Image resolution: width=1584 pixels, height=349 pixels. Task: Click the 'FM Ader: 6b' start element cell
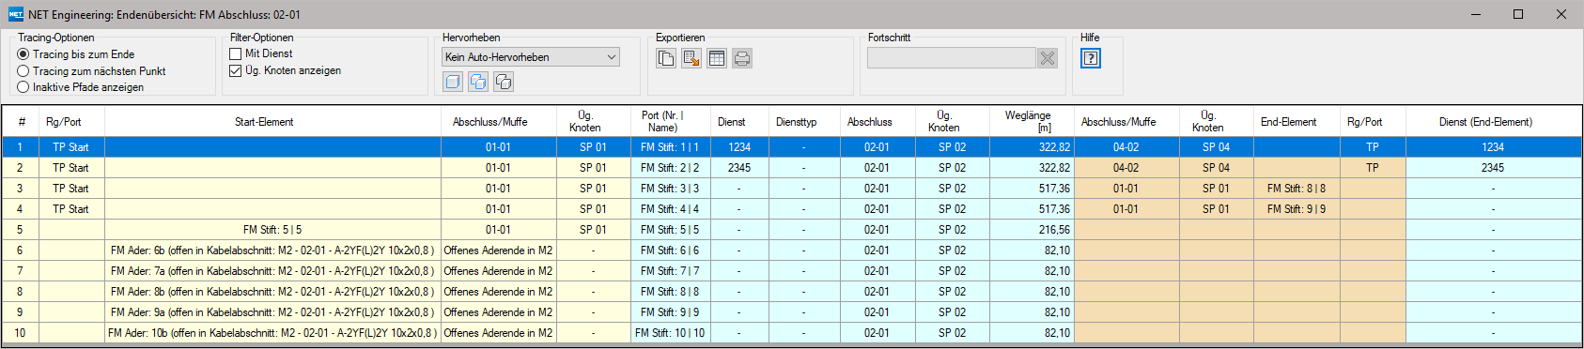point(272,250)
